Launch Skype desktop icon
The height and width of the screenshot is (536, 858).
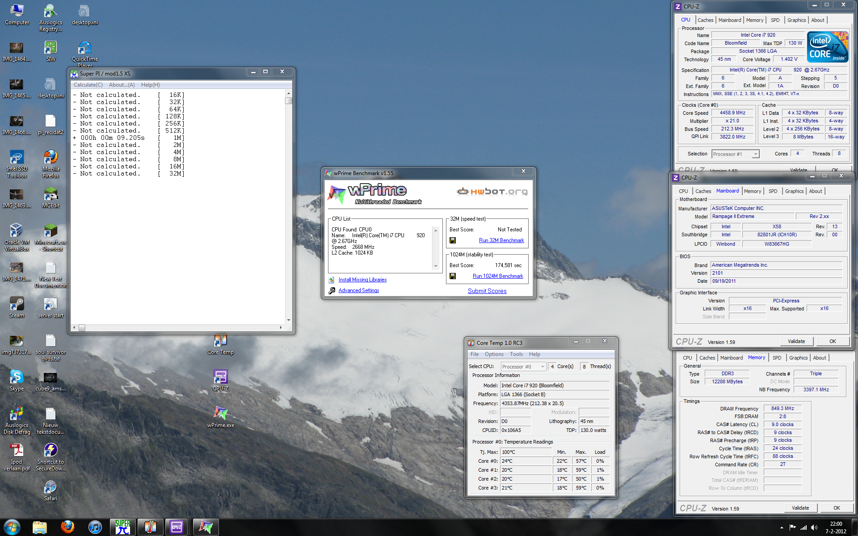(17, 381)
